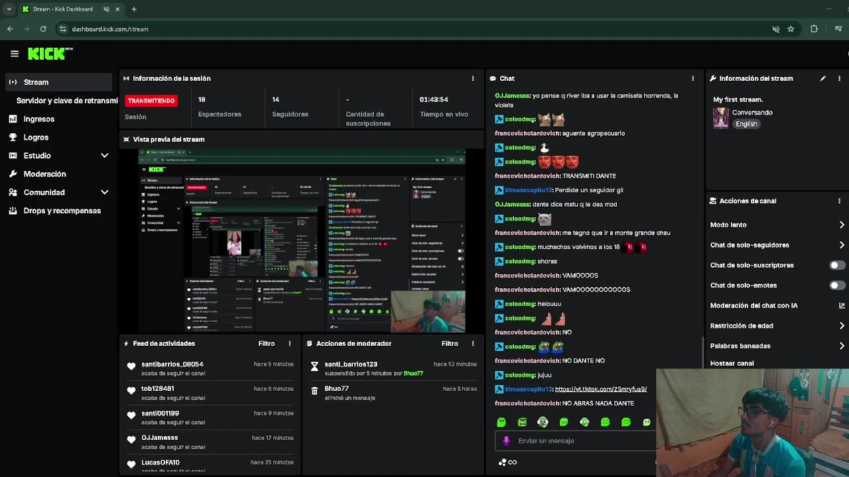Open Servidor y clave de retransmisión
The height and width of the screenshot is (477, 849).
[67, 101]
